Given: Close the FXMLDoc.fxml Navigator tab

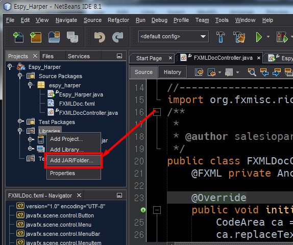Looking at the screenshot, I should [79, 195].
